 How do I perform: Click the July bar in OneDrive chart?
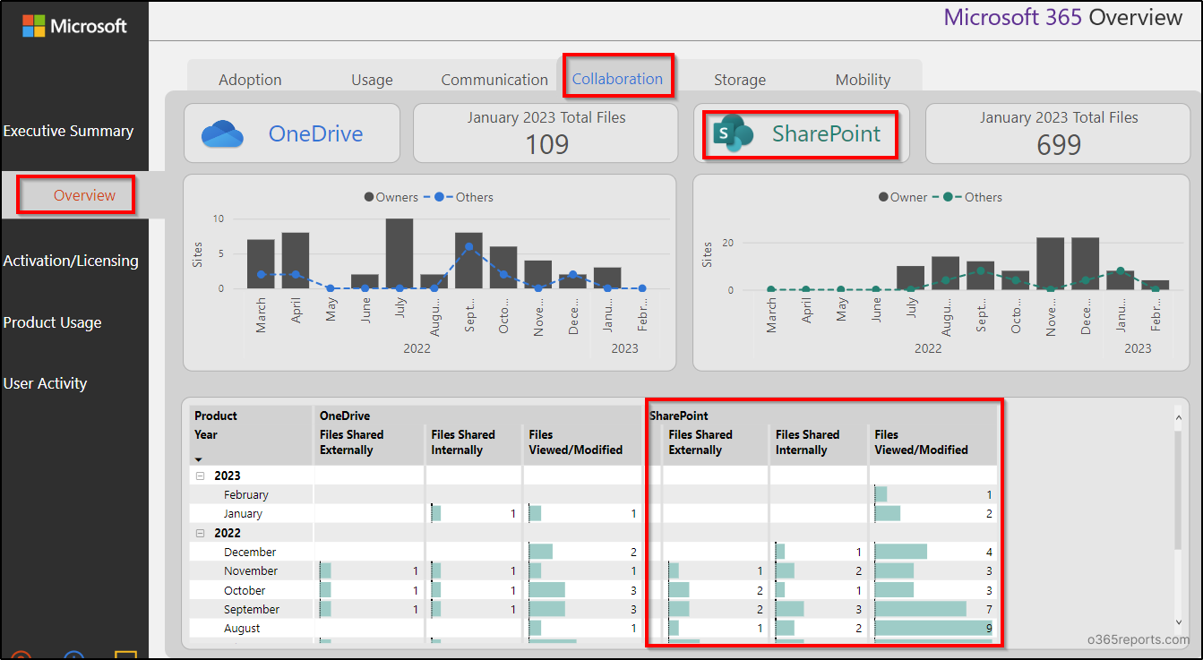click(400, 253)
